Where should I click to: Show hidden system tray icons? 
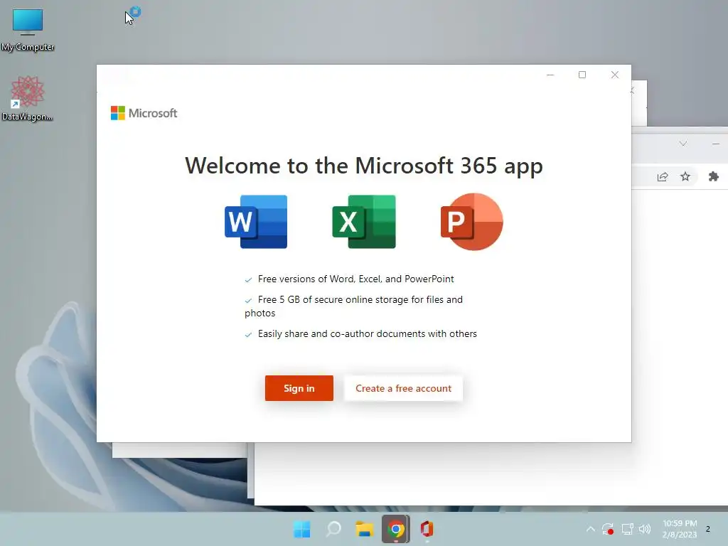click(591, 529)
